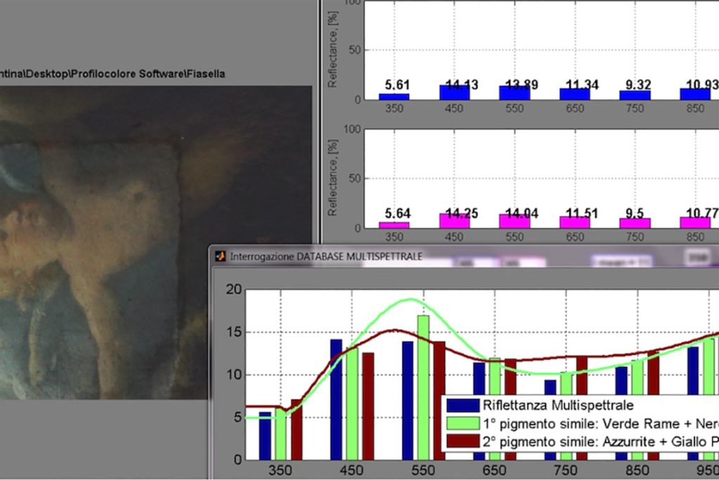Screen dimensions: 719x480
Task: Click the Reflectance [%] axis label of the blue chart
Action: click(x=332, y=50)
